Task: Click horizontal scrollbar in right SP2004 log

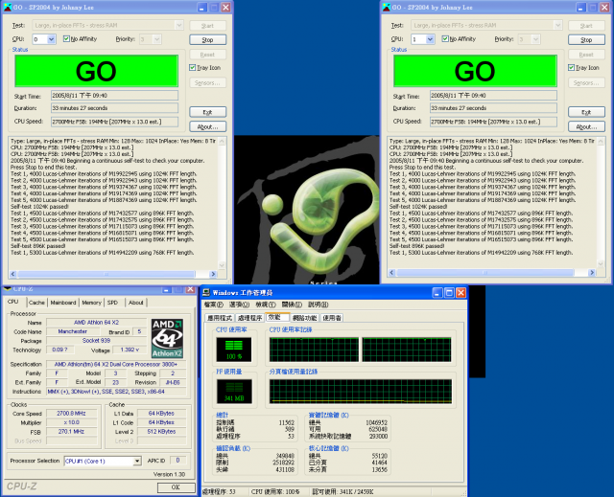Action: click(484, 273)
